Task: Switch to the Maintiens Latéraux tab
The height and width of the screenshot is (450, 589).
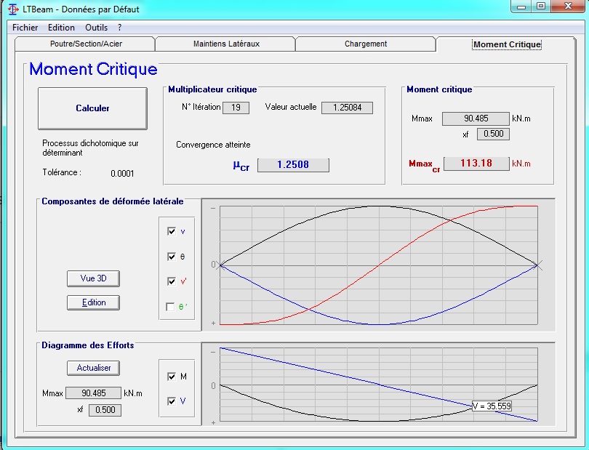Action: [x=226, y=44]
